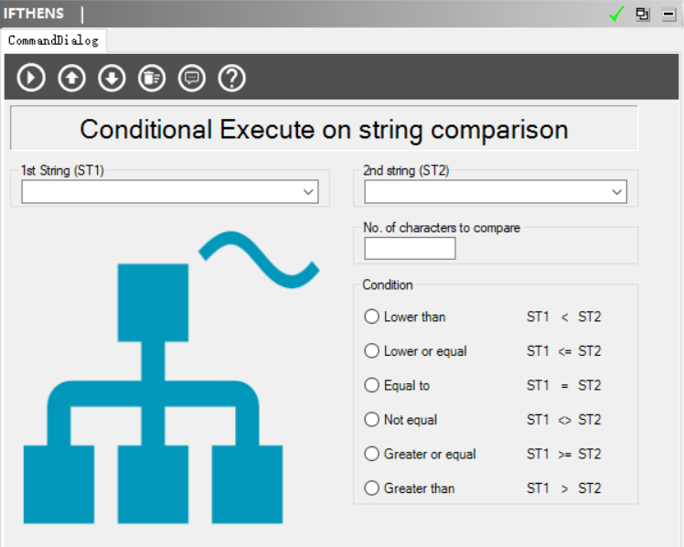This screenshot has width=684, height=547.
Task: Select the Lower or equal condition
Action: pyautogui.click(x=371, y=351)
